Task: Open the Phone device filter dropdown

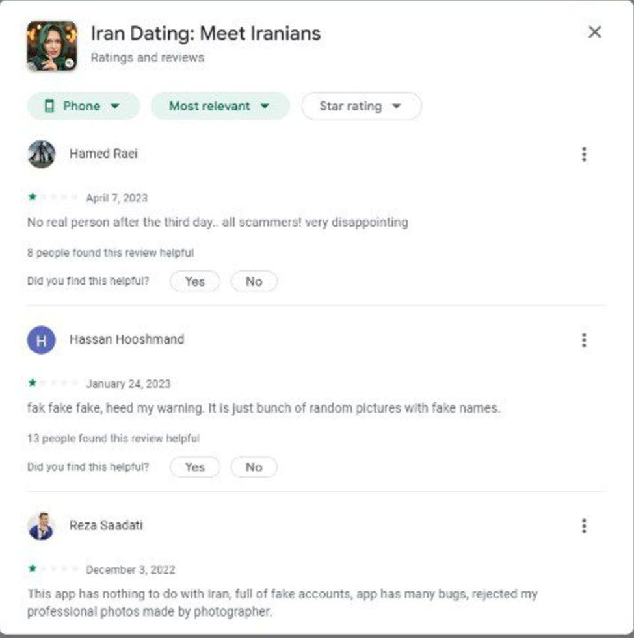Action: click(83, 106)
